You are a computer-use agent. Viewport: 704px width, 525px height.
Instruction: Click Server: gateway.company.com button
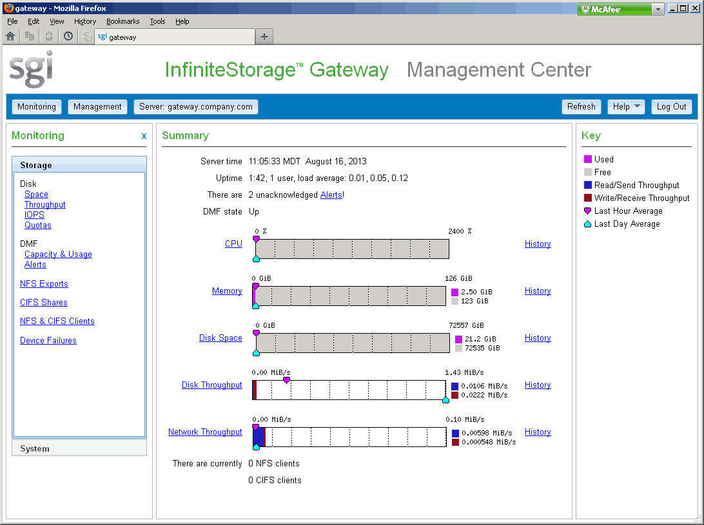[x=196, y=107]
